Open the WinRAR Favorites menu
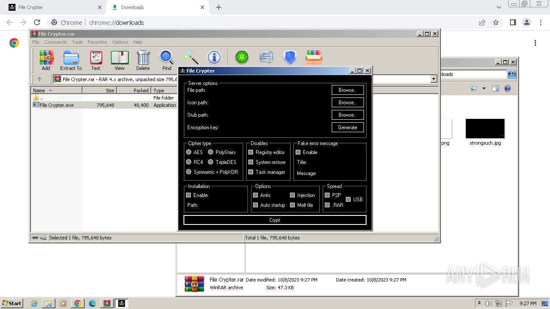 pyautogui.click(x=98, y=42)
